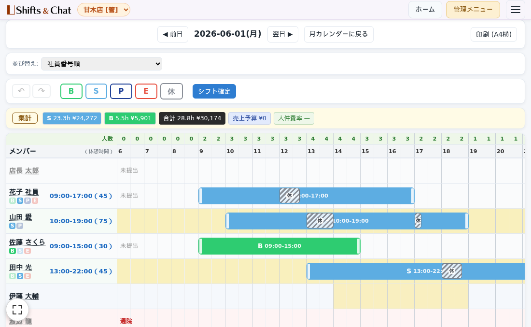531x327 pixels.
Task: Open member 田中 光
Action: click(x=20, y=268)
